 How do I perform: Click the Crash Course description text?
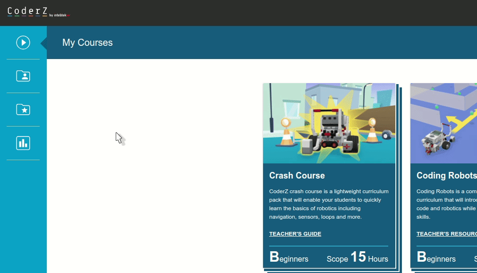coord(329,204)
